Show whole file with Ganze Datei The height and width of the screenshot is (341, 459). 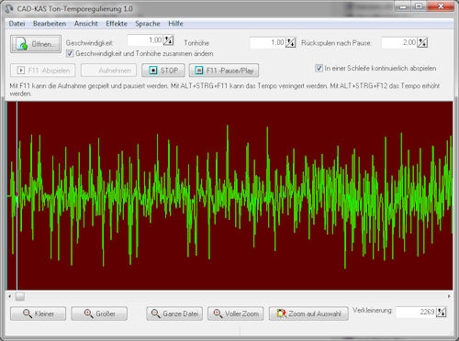click(174, 313)
